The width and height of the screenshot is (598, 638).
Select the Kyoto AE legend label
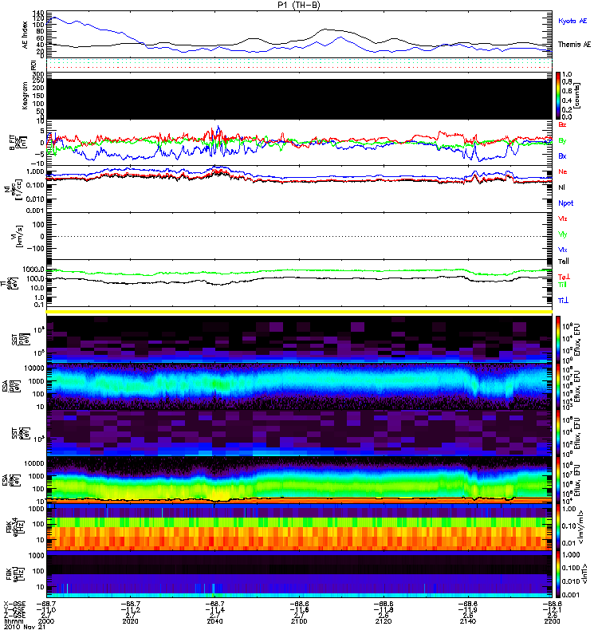coord(572,21)
